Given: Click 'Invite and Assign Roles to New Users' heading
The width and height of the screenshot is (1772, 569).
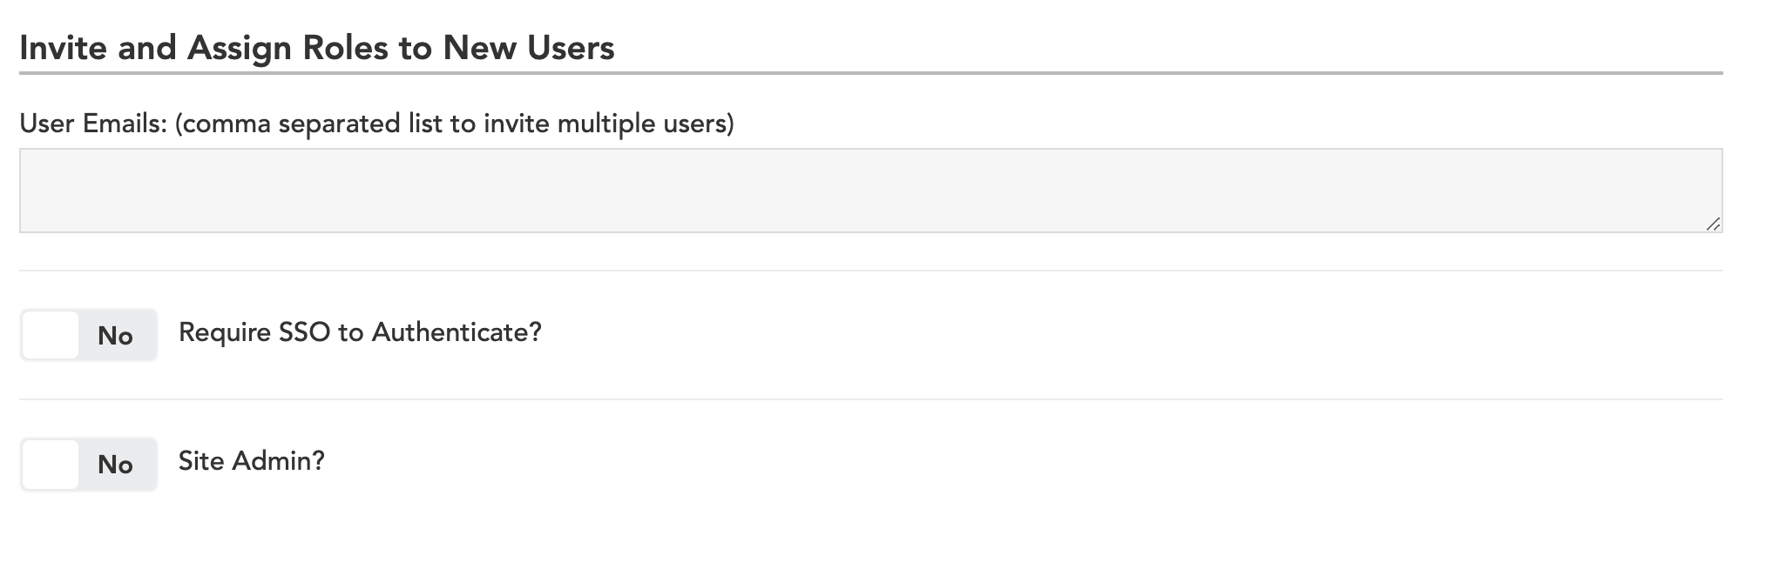Looking at the screenshot, I should [x=316, y=48].
